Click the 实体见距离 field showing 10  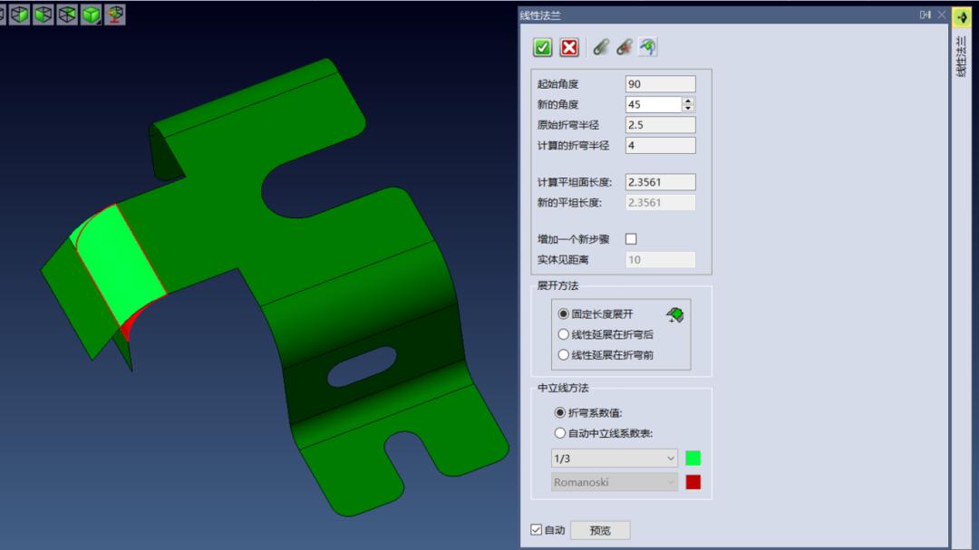(x=661, y=260)
